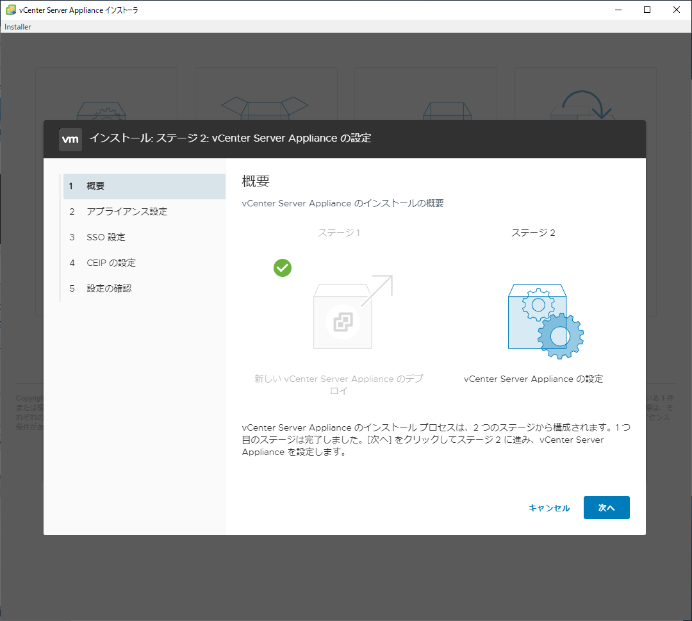This screenshot has width=692, height=621.
Task: Maximize the installer window
Action: coord(647,10)
